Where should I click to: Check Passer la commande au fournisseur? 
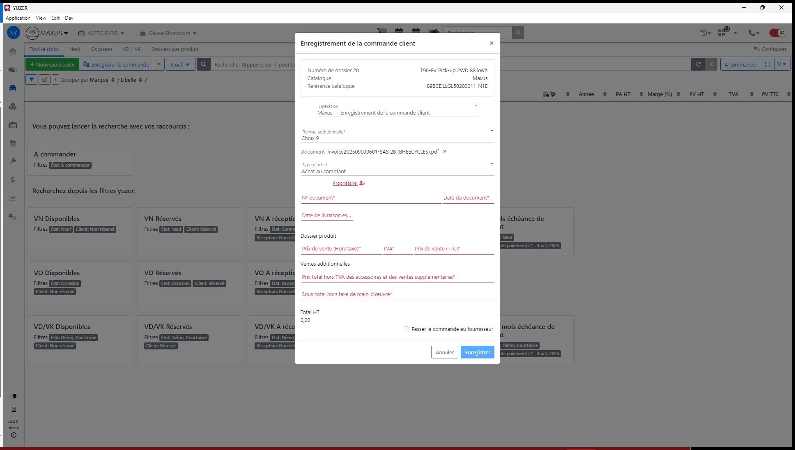click(406, 329)
